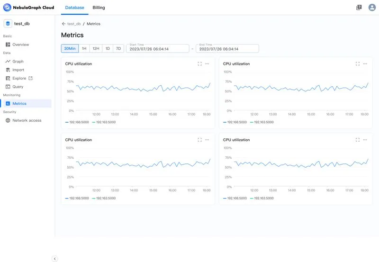Expand bottom-left CPU utilization chart to fullscreen
The width and height of the screenshot is (379, 262).
point(199,140)
